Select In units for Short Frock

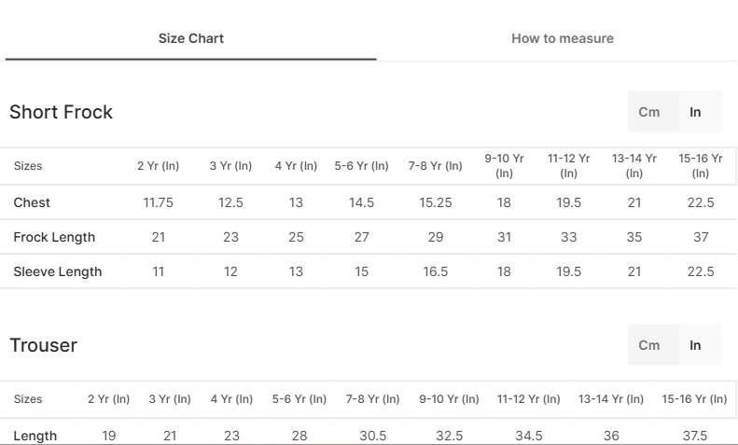(696, 112)
